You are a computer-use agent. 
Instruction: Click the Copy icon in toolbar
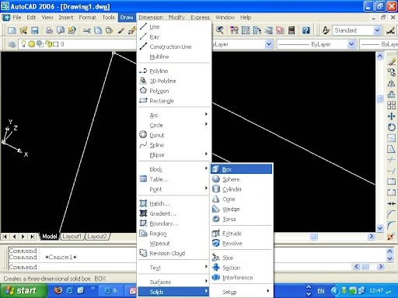click(x=98, y=30)
